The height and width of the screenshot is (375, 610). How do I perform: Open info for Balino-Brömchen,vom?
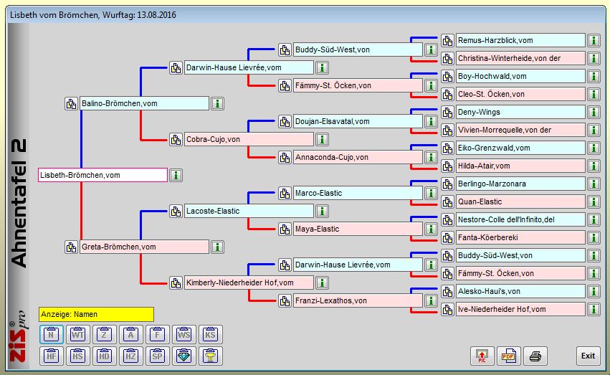point(217,104)
